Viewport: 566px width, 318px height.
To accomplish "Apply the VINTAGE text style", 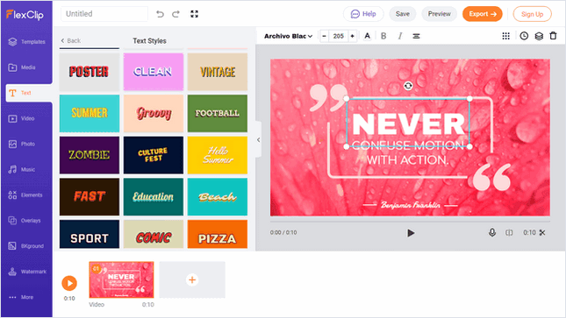I will (x=218, y=72).
